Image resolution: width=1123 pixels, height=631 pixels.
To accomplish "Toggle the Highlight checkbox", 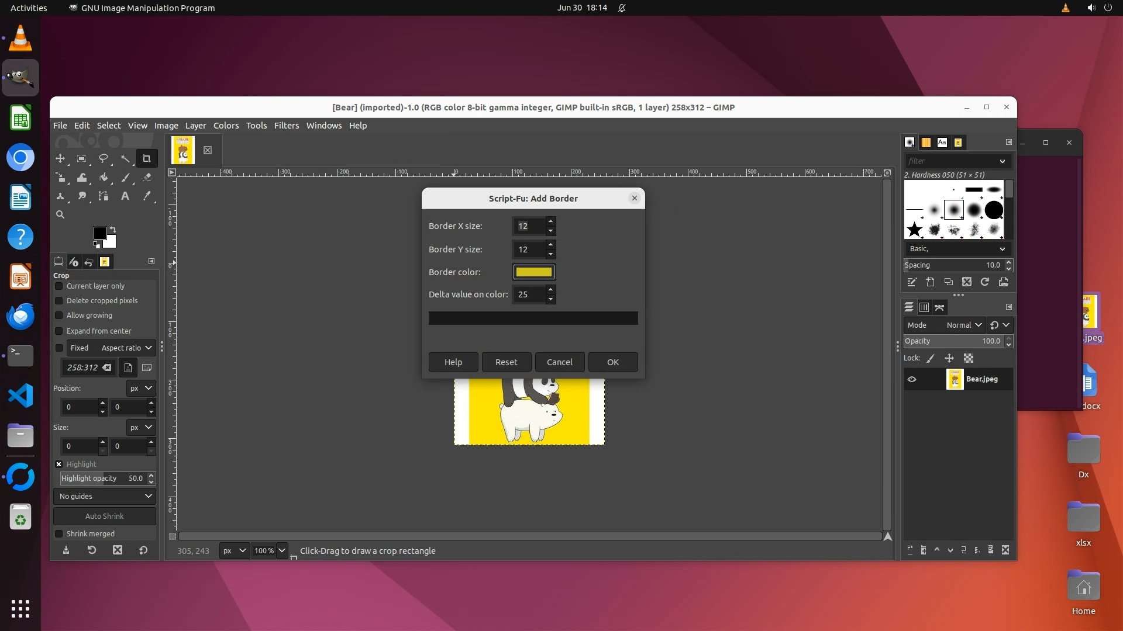I will pyautogui.click(x=59, y=464).
